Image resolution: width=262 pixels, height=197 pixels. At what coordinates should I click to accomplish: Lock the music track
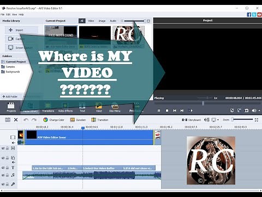pyautogui.click(x=7, y=175)
